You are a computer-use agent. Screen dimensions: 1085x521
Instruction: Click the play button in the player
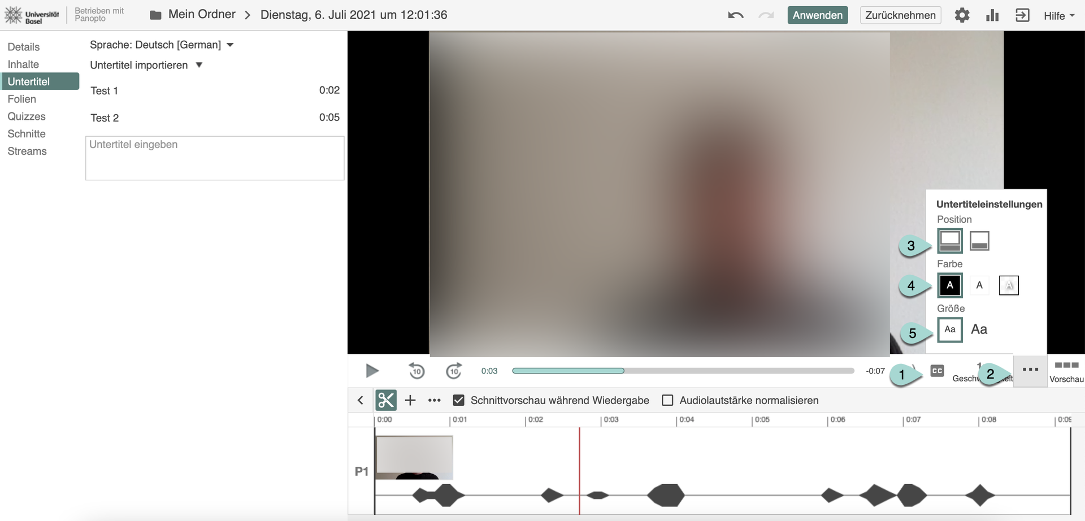(x=372, y=371)
